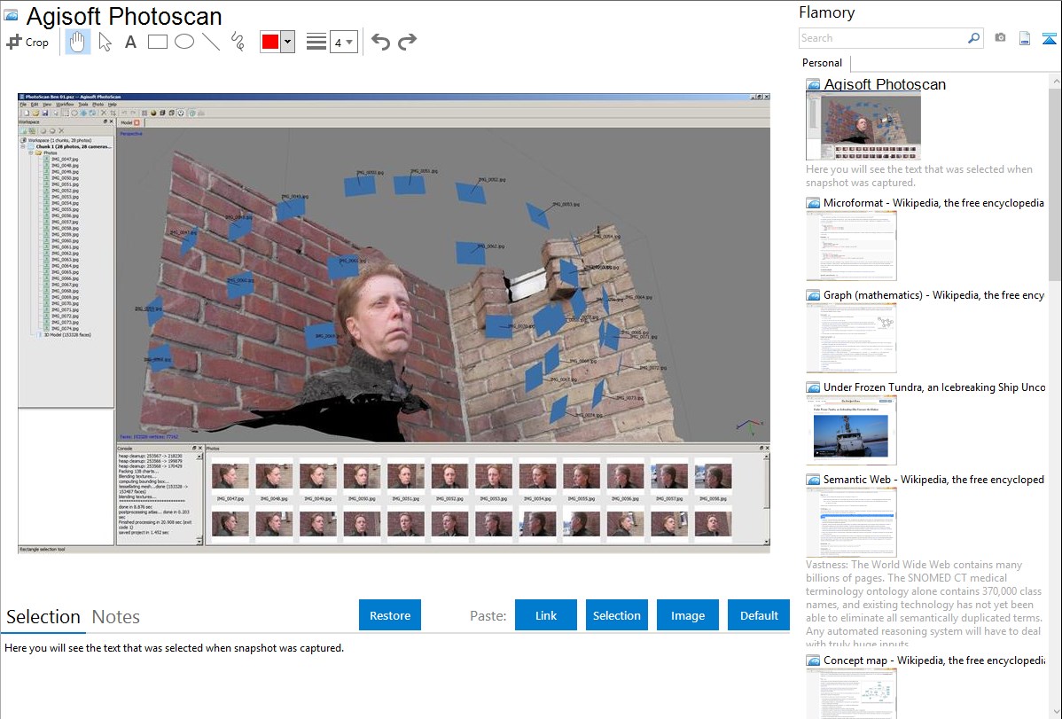Open the Under Frozen Tundra snapshot title

(934, 387)
